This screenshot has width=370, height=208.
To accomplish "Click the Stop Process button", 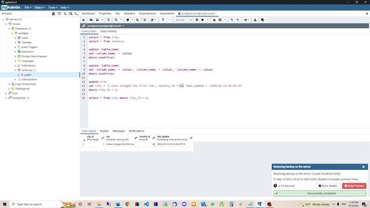I will (x=354, y=186).
